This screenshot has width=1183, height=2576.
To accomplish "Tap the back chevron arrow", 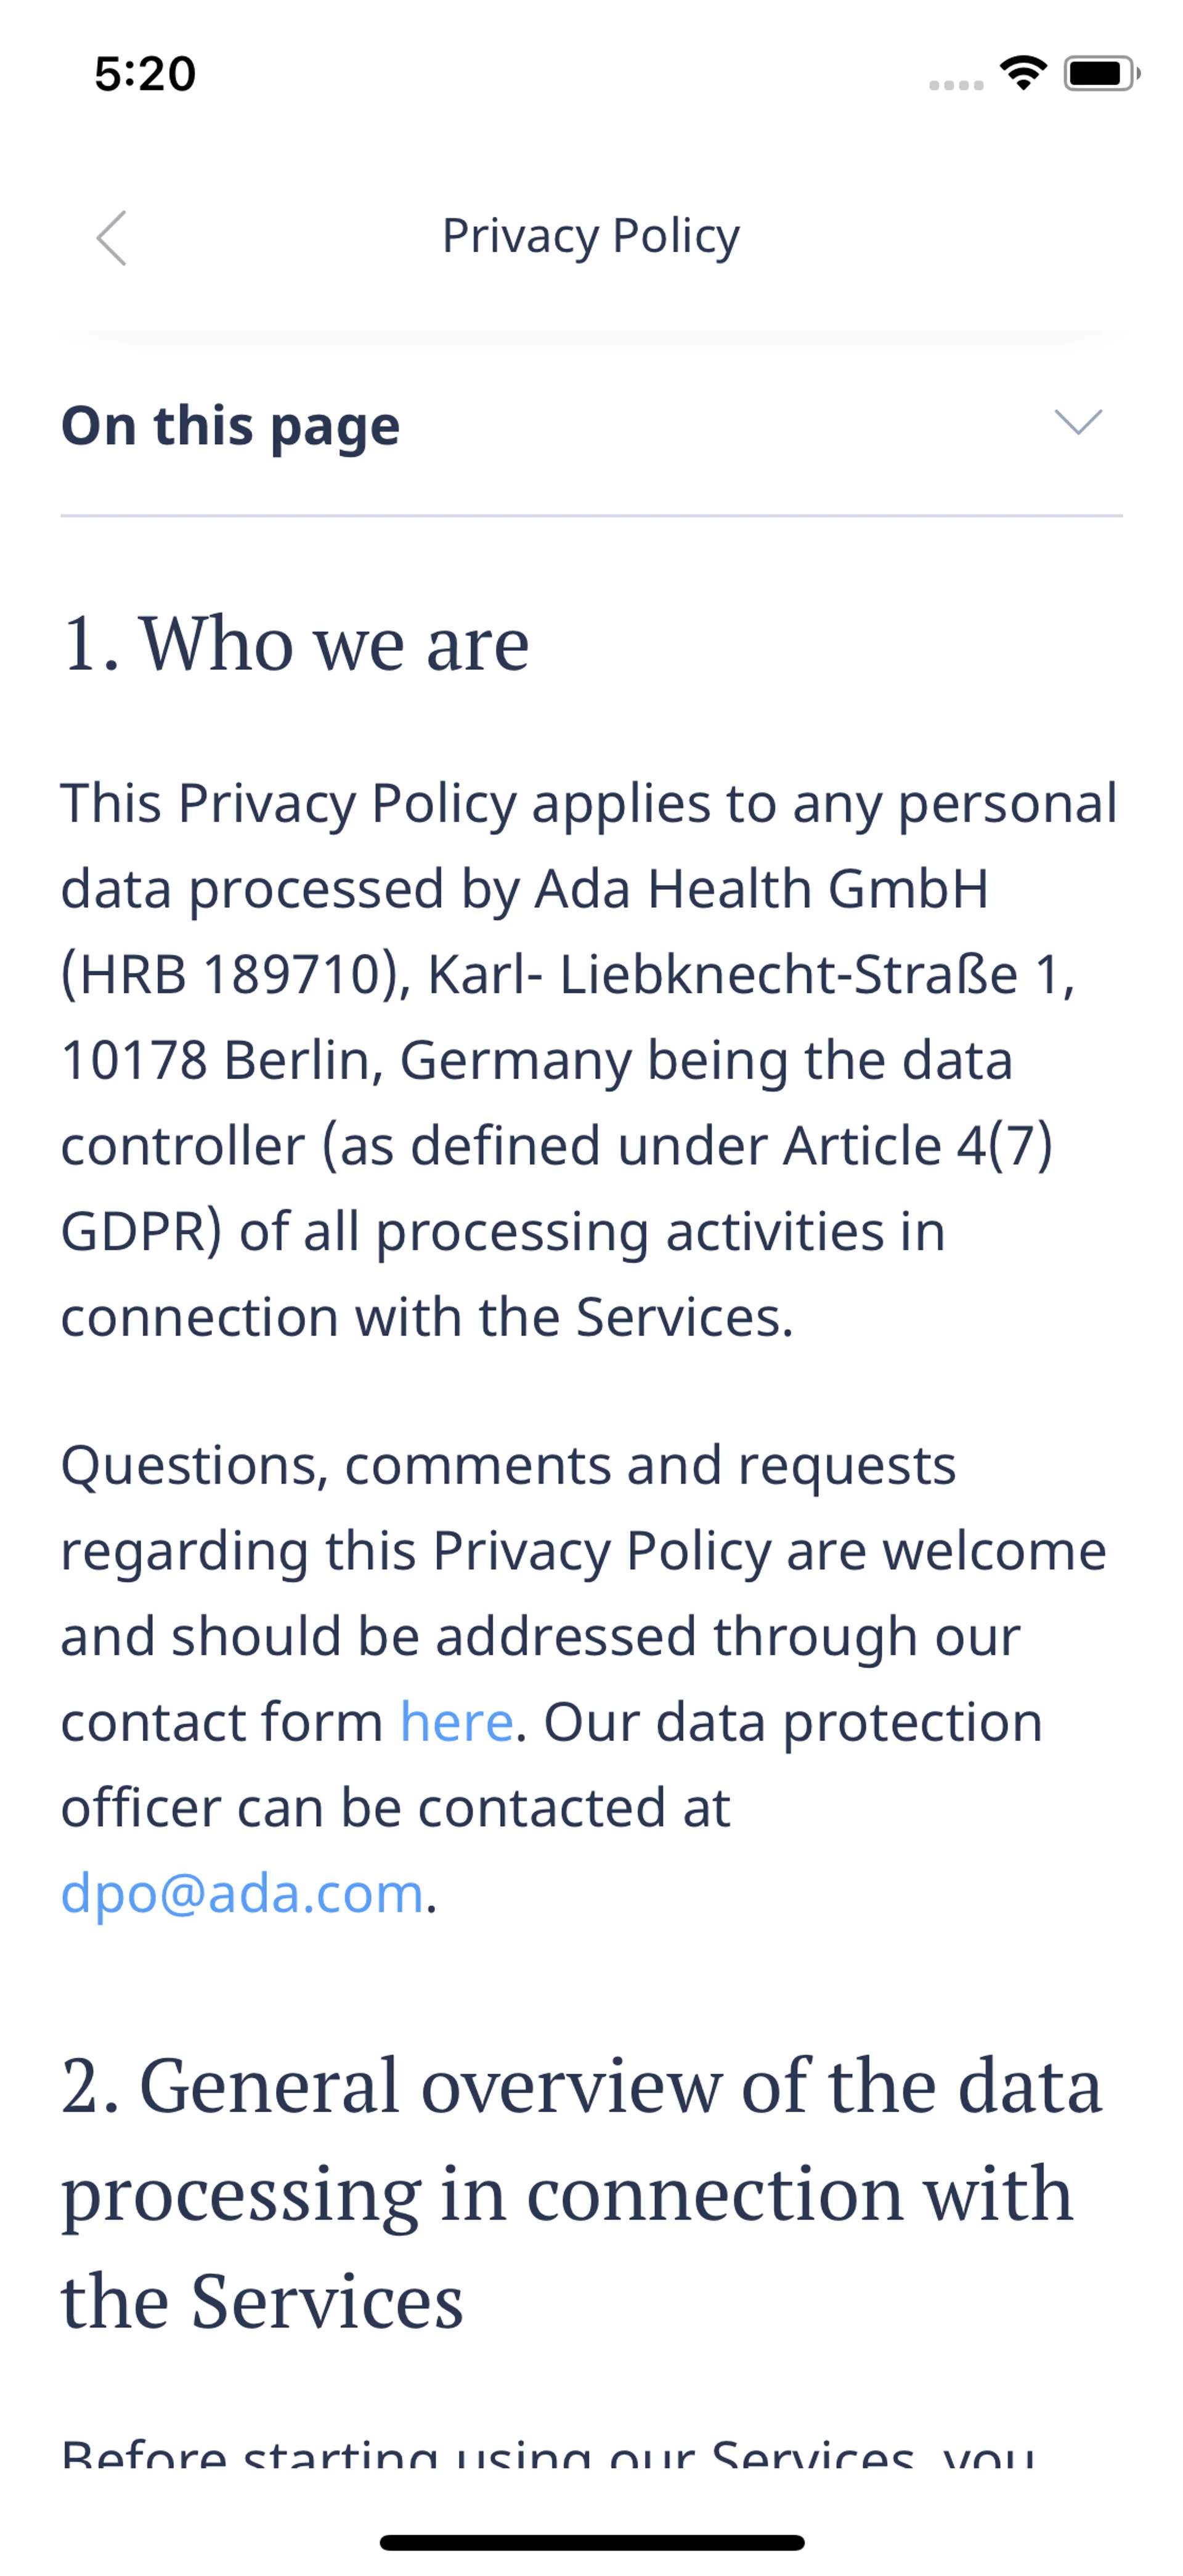I will 112,238.
